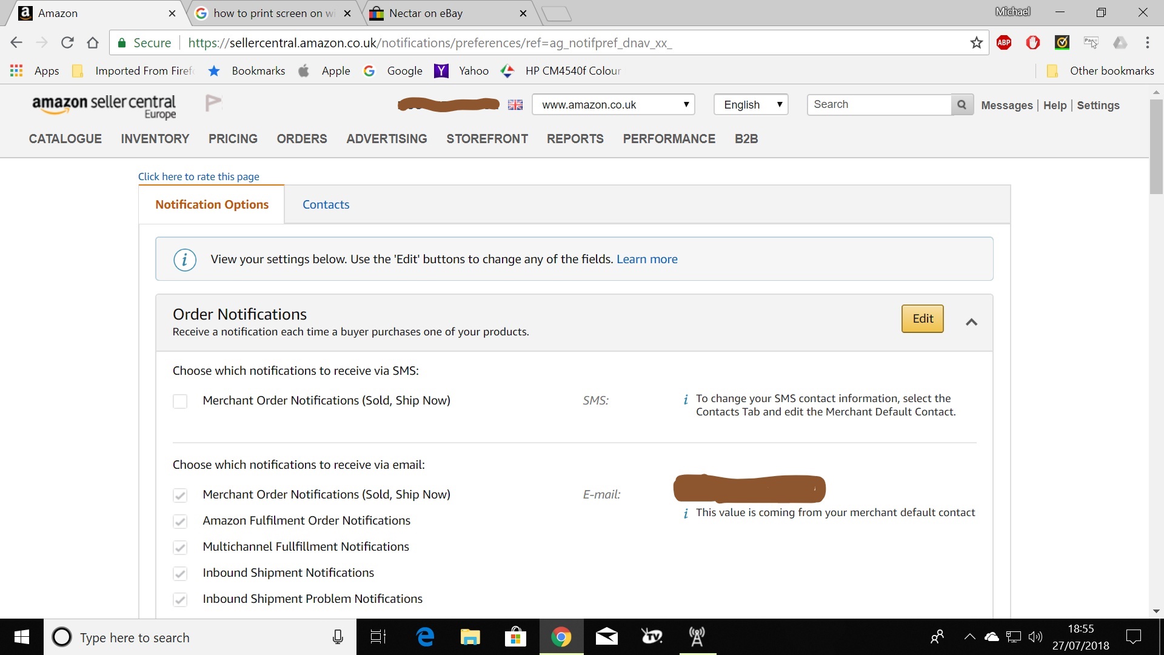
Task: Open the Chrome three-dot menu
Action: point(1147,42)
